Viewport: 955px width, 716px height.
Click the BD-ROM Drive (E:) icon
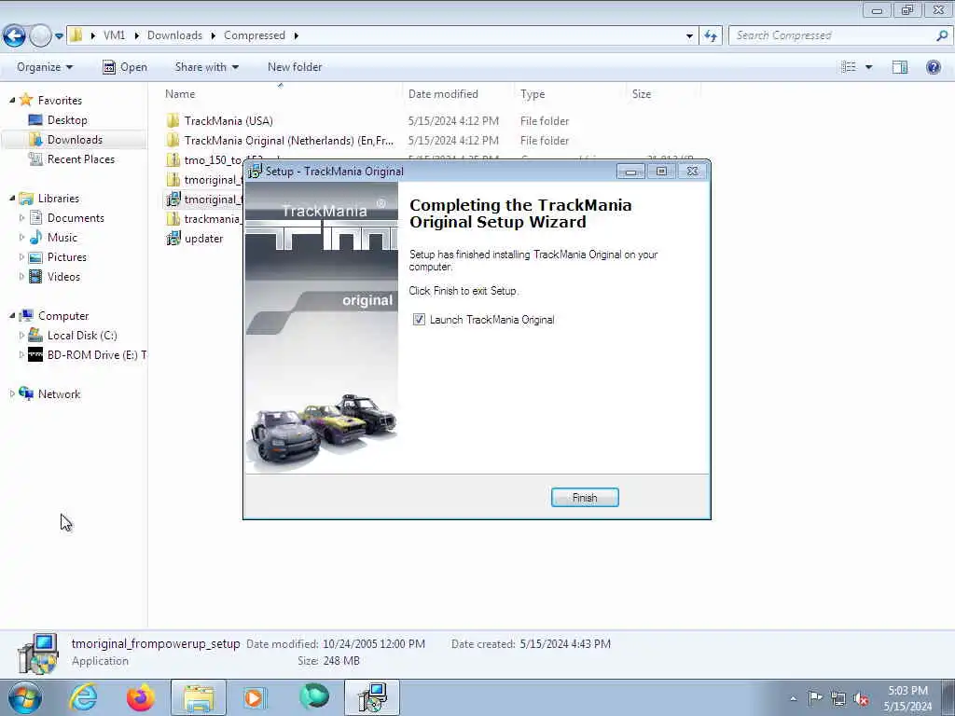tap(36, 354)
